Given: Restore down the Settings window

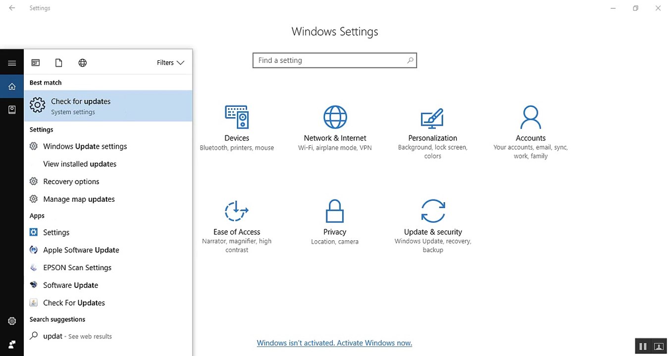Looking at the screenshot, I should pos(636,8).
